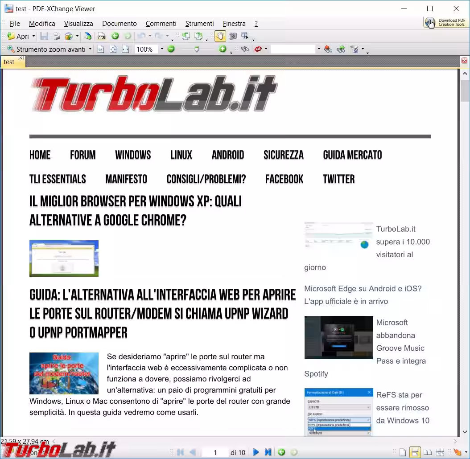Open the ? help menu
470x459 pixels.
[x=256, y=23]
